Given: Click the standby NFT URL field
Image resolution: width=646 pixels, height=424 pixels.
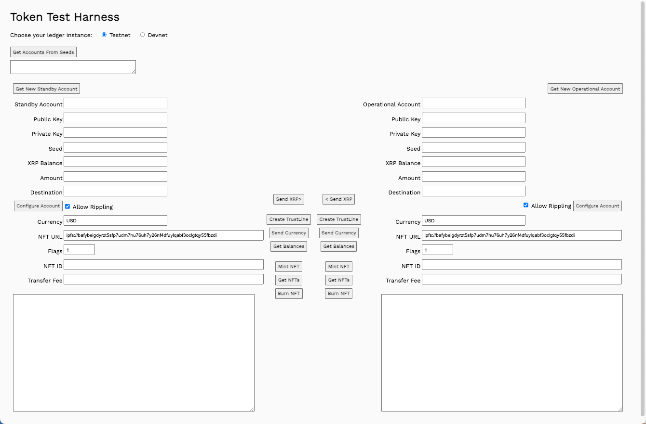Looking at the screenshot, I should tap(163, 235).
